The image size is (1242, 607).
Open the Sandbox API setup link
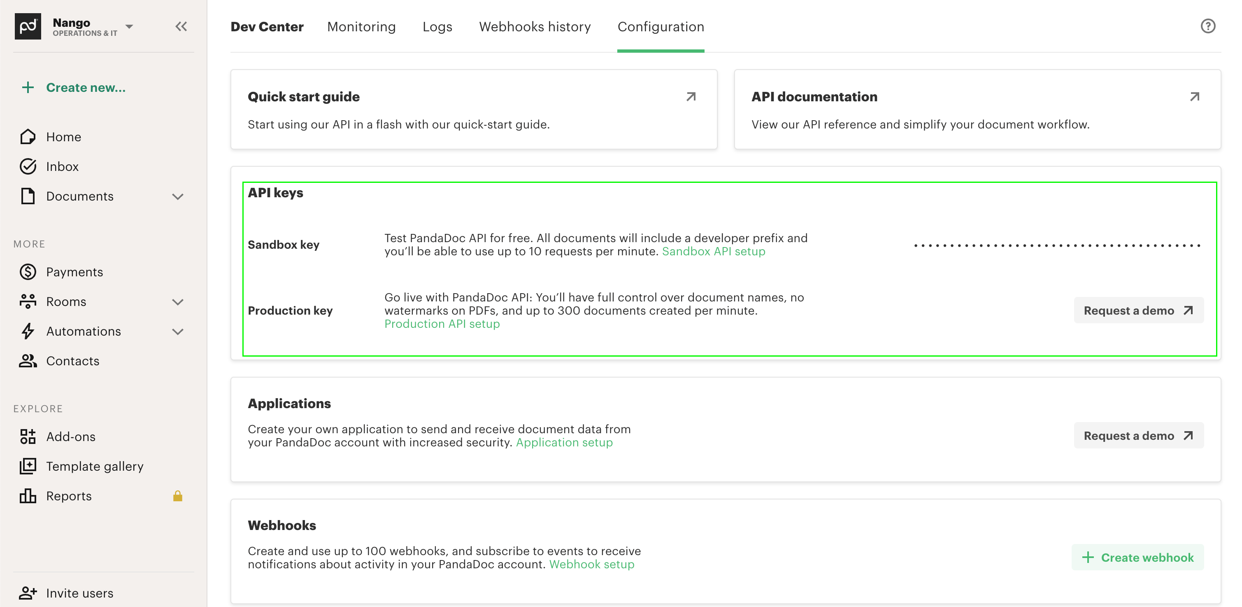tap(713, 251)
